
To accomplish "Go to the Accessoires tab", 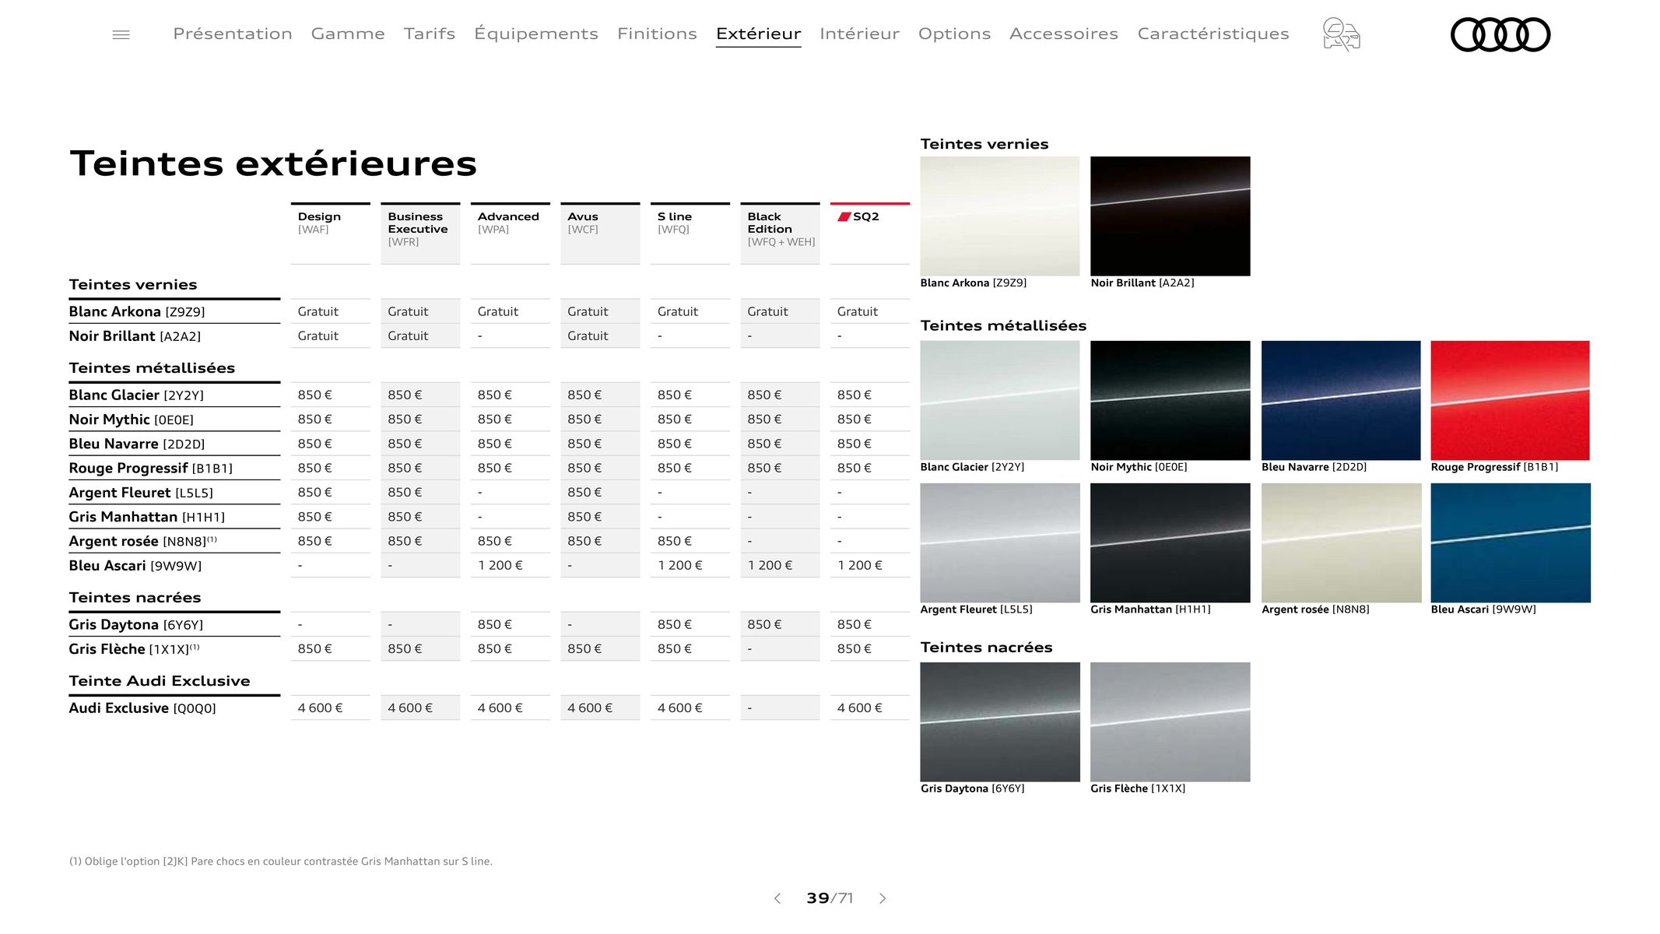I will pos(1064,33).
